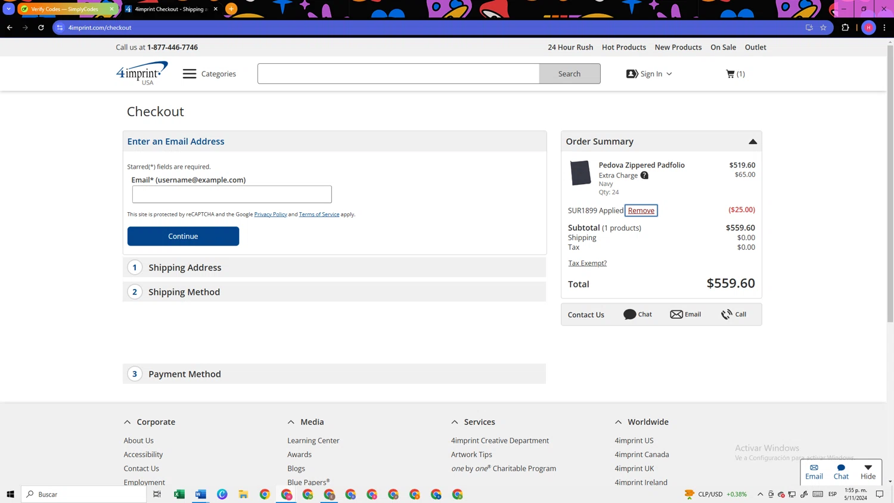
Task: Click the Extra Charge help icon
Action: click(644, 175)
